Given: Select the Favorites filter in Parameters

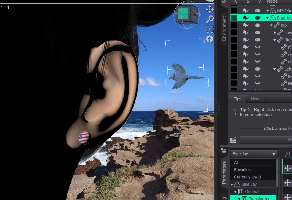Looking at the screenshot, I should [253, 170].
